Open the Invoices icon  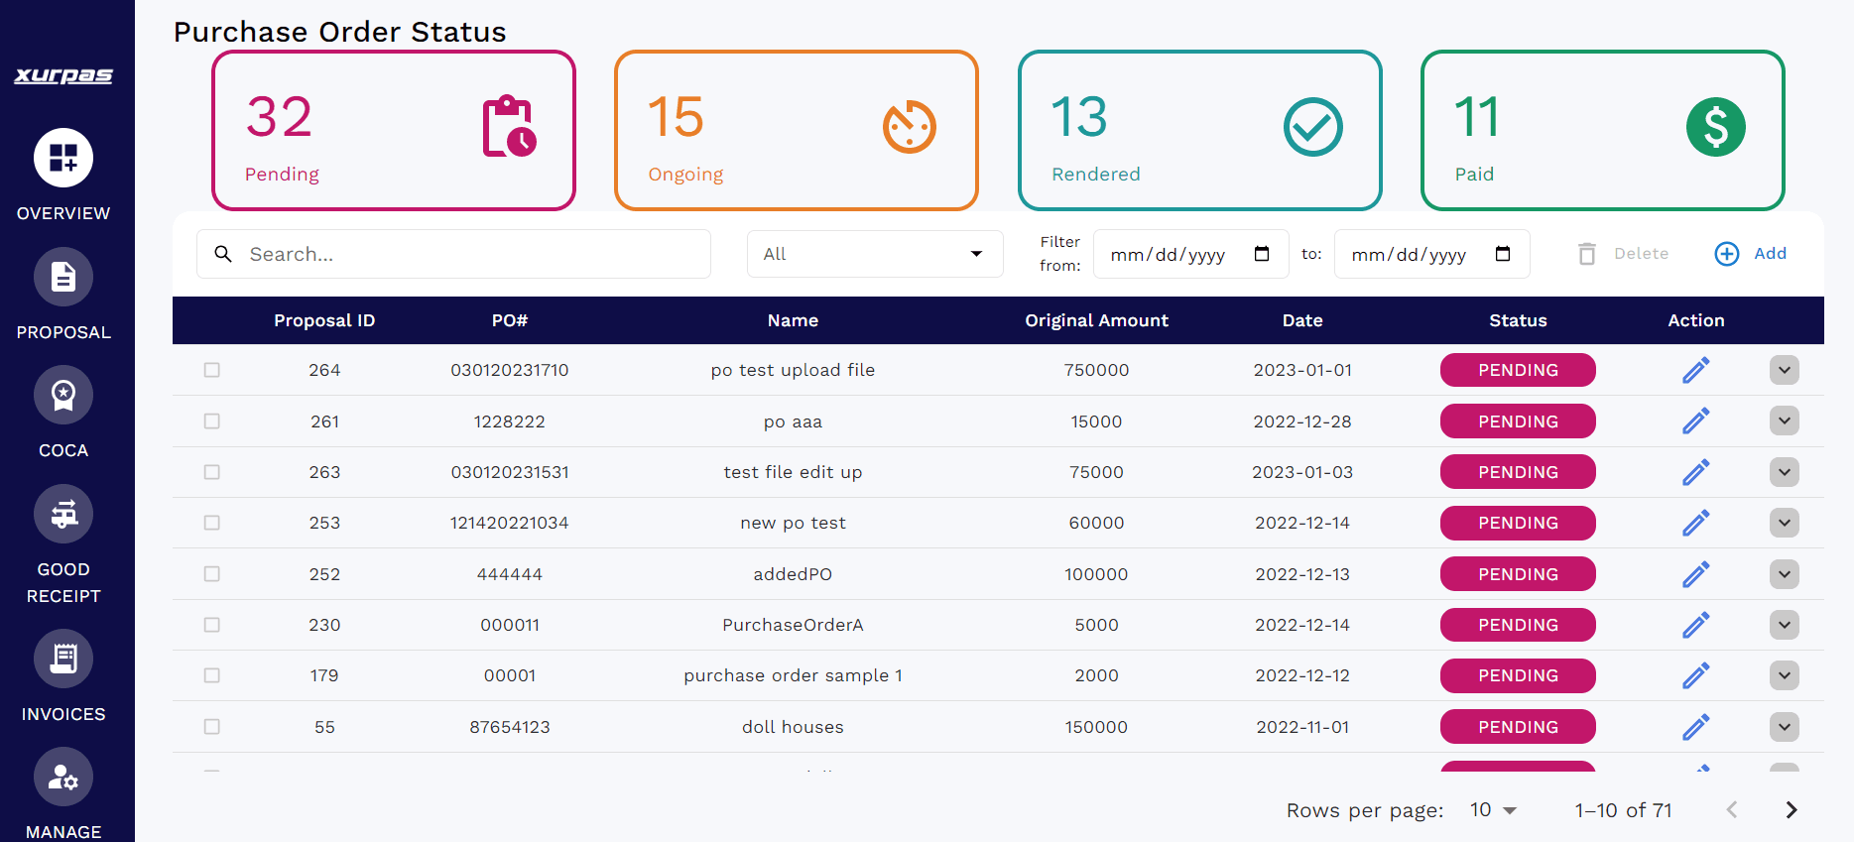tap(63, 659)
